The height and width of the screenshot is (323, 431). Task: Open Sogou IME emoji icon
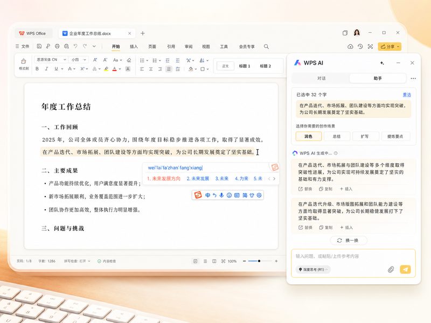(x=229, y=195)
